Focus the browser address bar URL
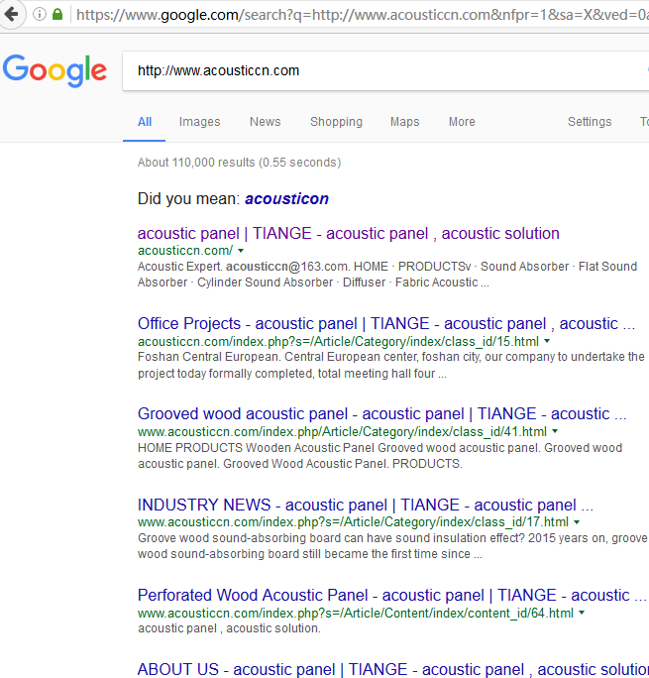 362,15
